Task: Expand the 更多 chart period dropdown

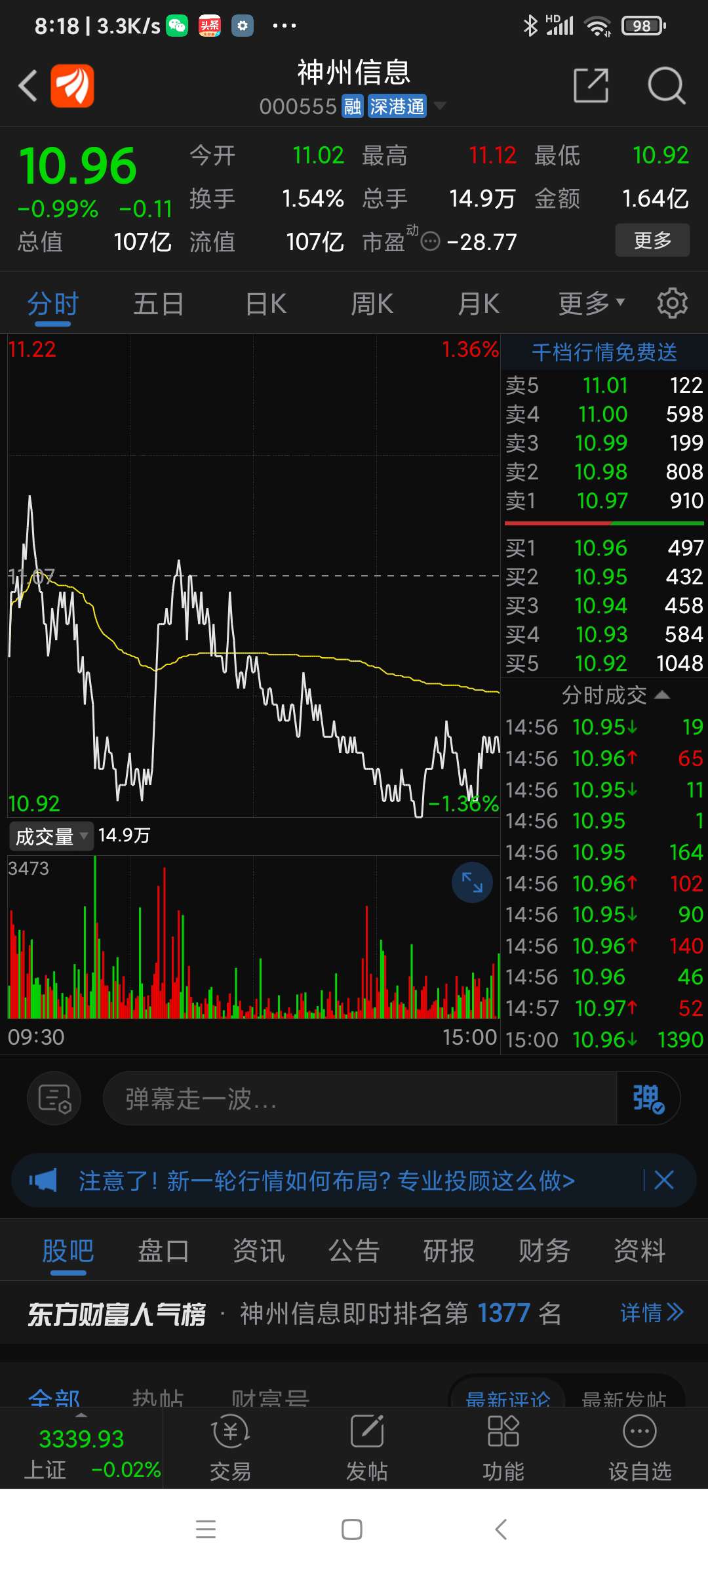Action: tap(591, 304)
